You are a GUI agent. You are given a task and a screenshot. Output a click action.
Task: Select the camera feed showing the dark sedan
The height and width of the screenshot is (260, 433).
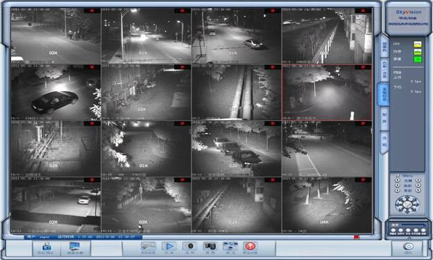tap(56, 92)
